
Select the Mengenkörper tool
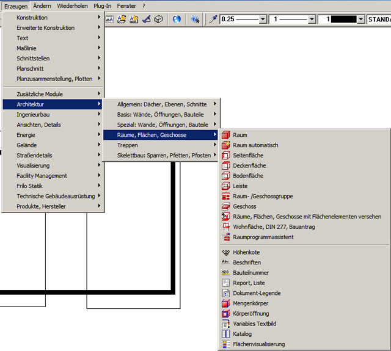coord(250,303)
